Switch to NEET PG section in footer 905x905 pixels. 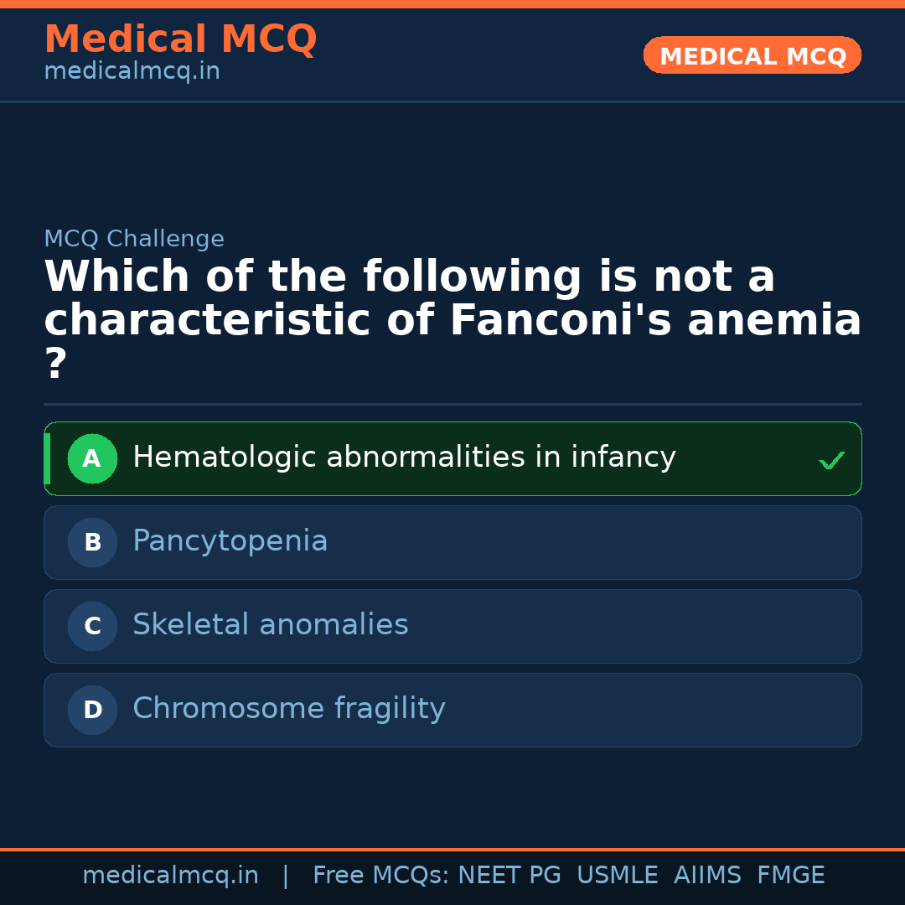coord(509,874)
